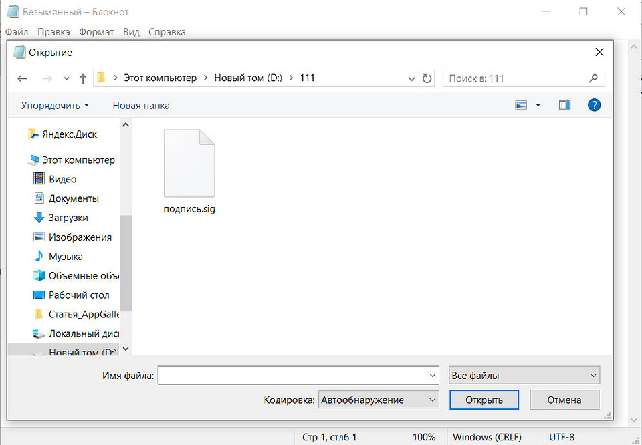The height and width of the screenshot is (445, 642).
Task: Click the Открыть button
Action: coord(484,400)
